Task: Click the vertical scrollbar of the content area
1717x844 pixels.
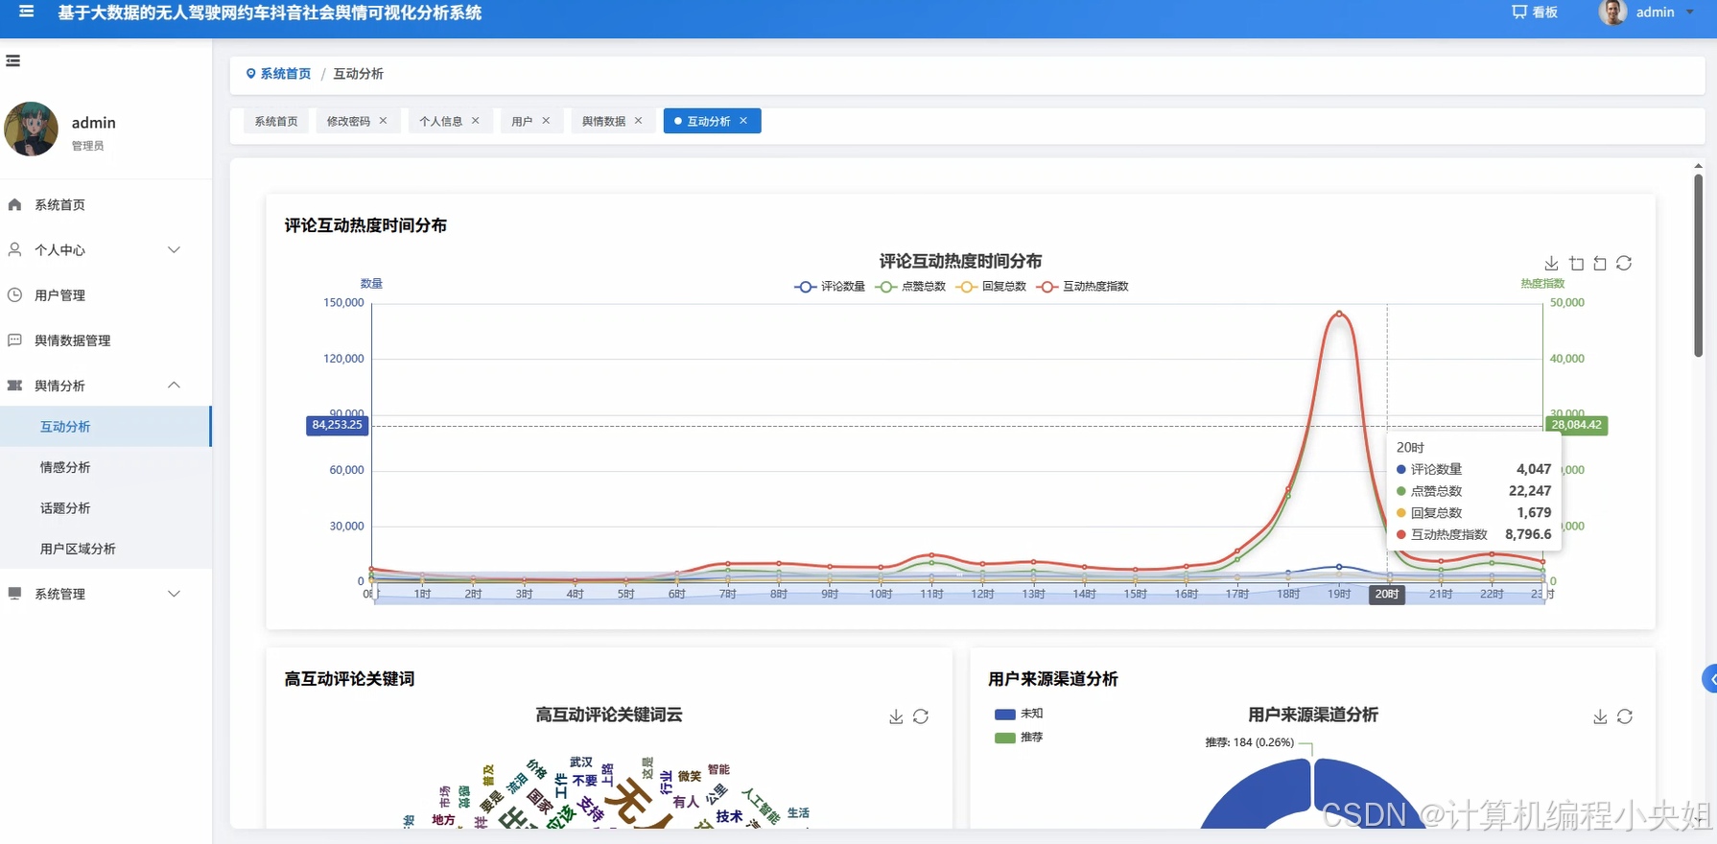Action: pos(1698,267)
